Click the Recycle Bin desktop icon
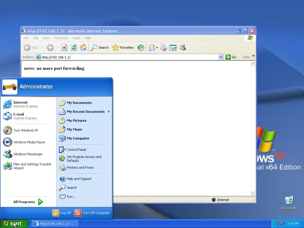Screen dimensions: 304x228 point(289,203)
